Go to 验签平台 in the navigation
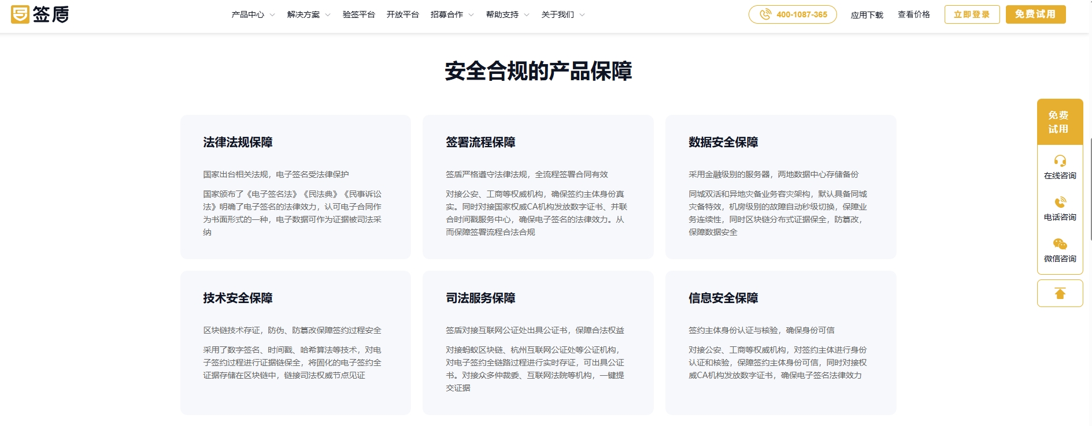This screenshot has width=1092, height=426. pyautogui.click(x=358, y=14)
